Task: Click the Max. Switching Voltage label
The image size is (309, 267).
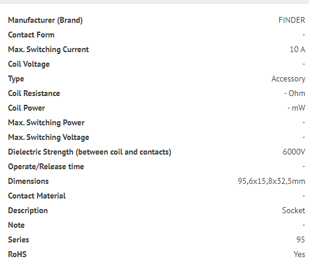Action: [49, 138]
